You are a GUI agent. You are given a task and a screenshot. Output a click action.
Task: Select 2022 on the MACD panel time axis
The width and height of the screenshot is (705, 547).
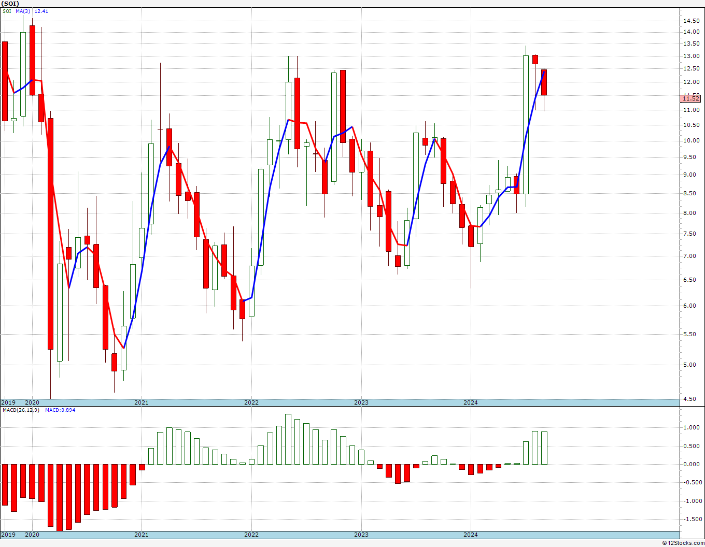[x=251, y=535]
